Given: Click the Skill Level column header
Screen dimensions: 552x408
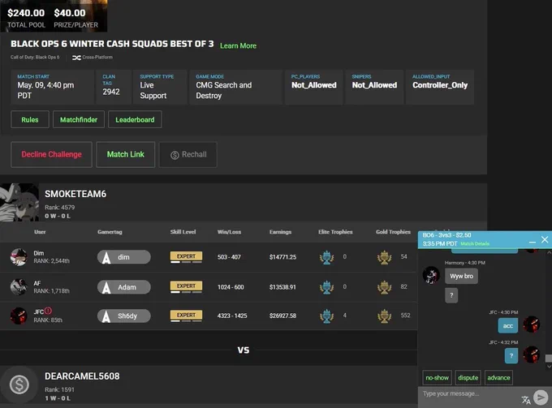Looking at the screenshot, I should pos(183,232).
